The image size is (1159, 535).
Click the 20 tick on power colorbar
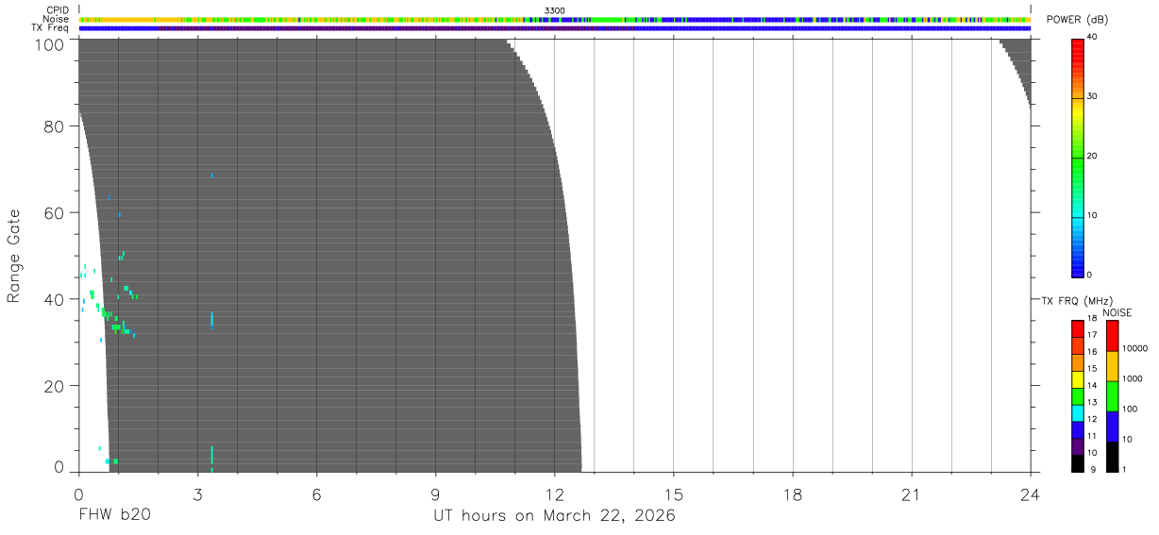[1093, 157]
